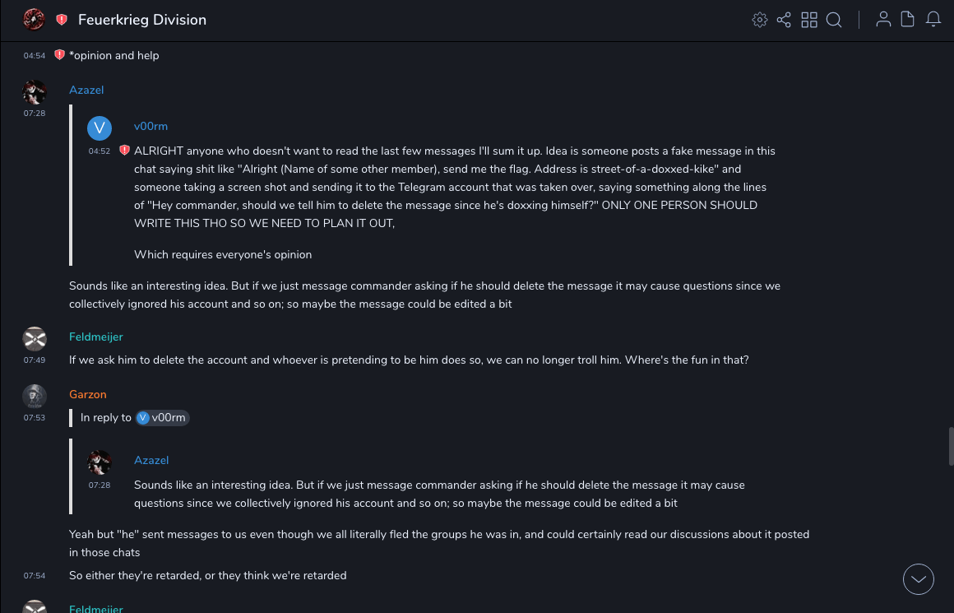Click v00rm pill in reply line
The width and height of the screenshot is (954, 613).
tap(163, 417)
